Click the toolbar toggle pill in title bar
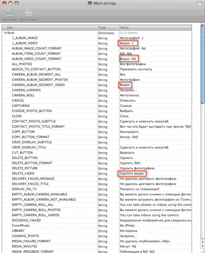 (199, 3)
